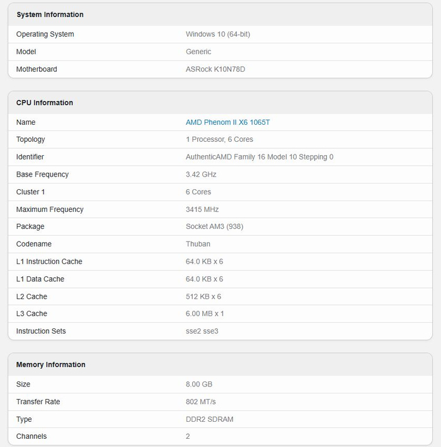
Task: Click the System Information section header
Action: point(50,15)
